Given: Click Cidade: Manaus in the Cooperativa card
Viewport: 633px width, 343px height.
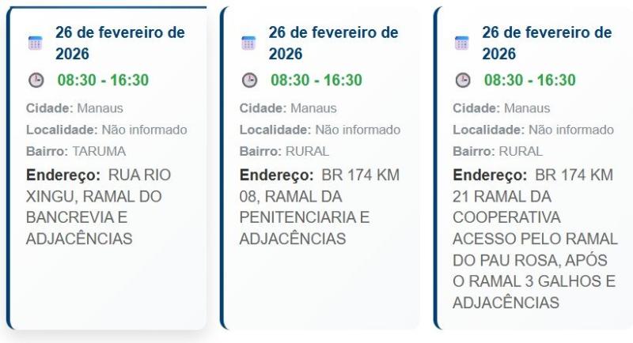Looking at the screenshot, I should [x=502, y=108].
